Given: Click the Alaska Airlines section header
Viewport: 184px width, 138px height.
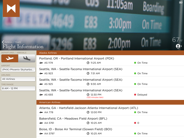Looking at the screenshot, I should pos(110,53).
